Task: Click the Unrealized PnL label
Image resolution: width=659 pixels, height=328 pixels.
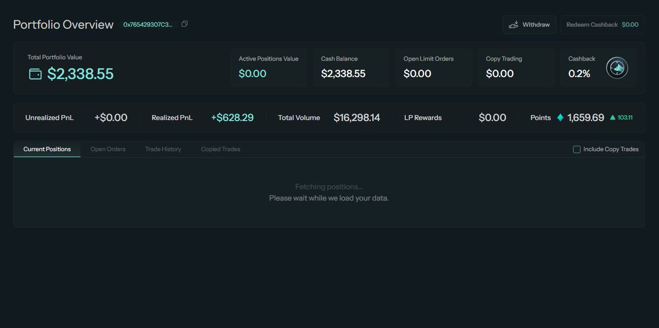Action: coord(49,118)
